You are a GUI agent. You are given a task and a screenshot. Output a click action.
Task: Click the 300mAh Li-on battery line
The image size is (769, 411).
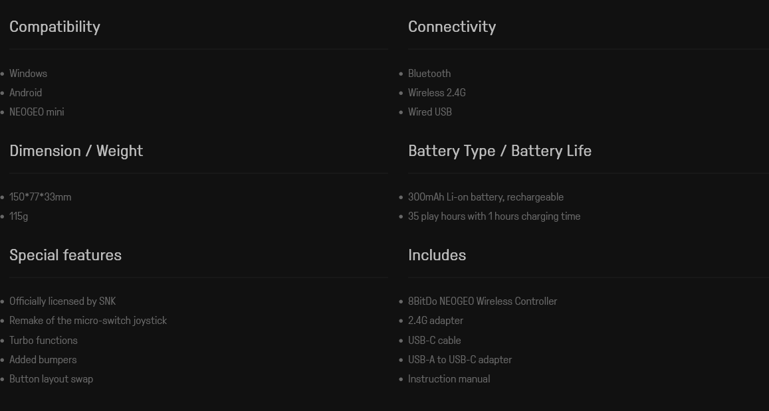point(485,197)
